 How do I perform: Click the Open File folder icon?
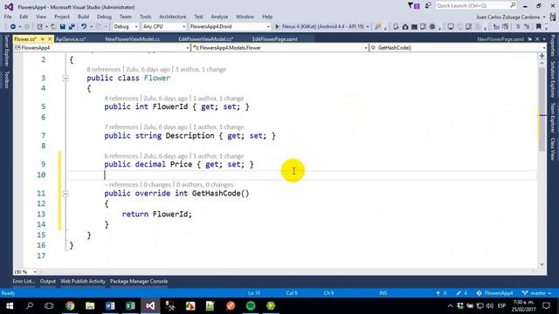click(53, 27)
